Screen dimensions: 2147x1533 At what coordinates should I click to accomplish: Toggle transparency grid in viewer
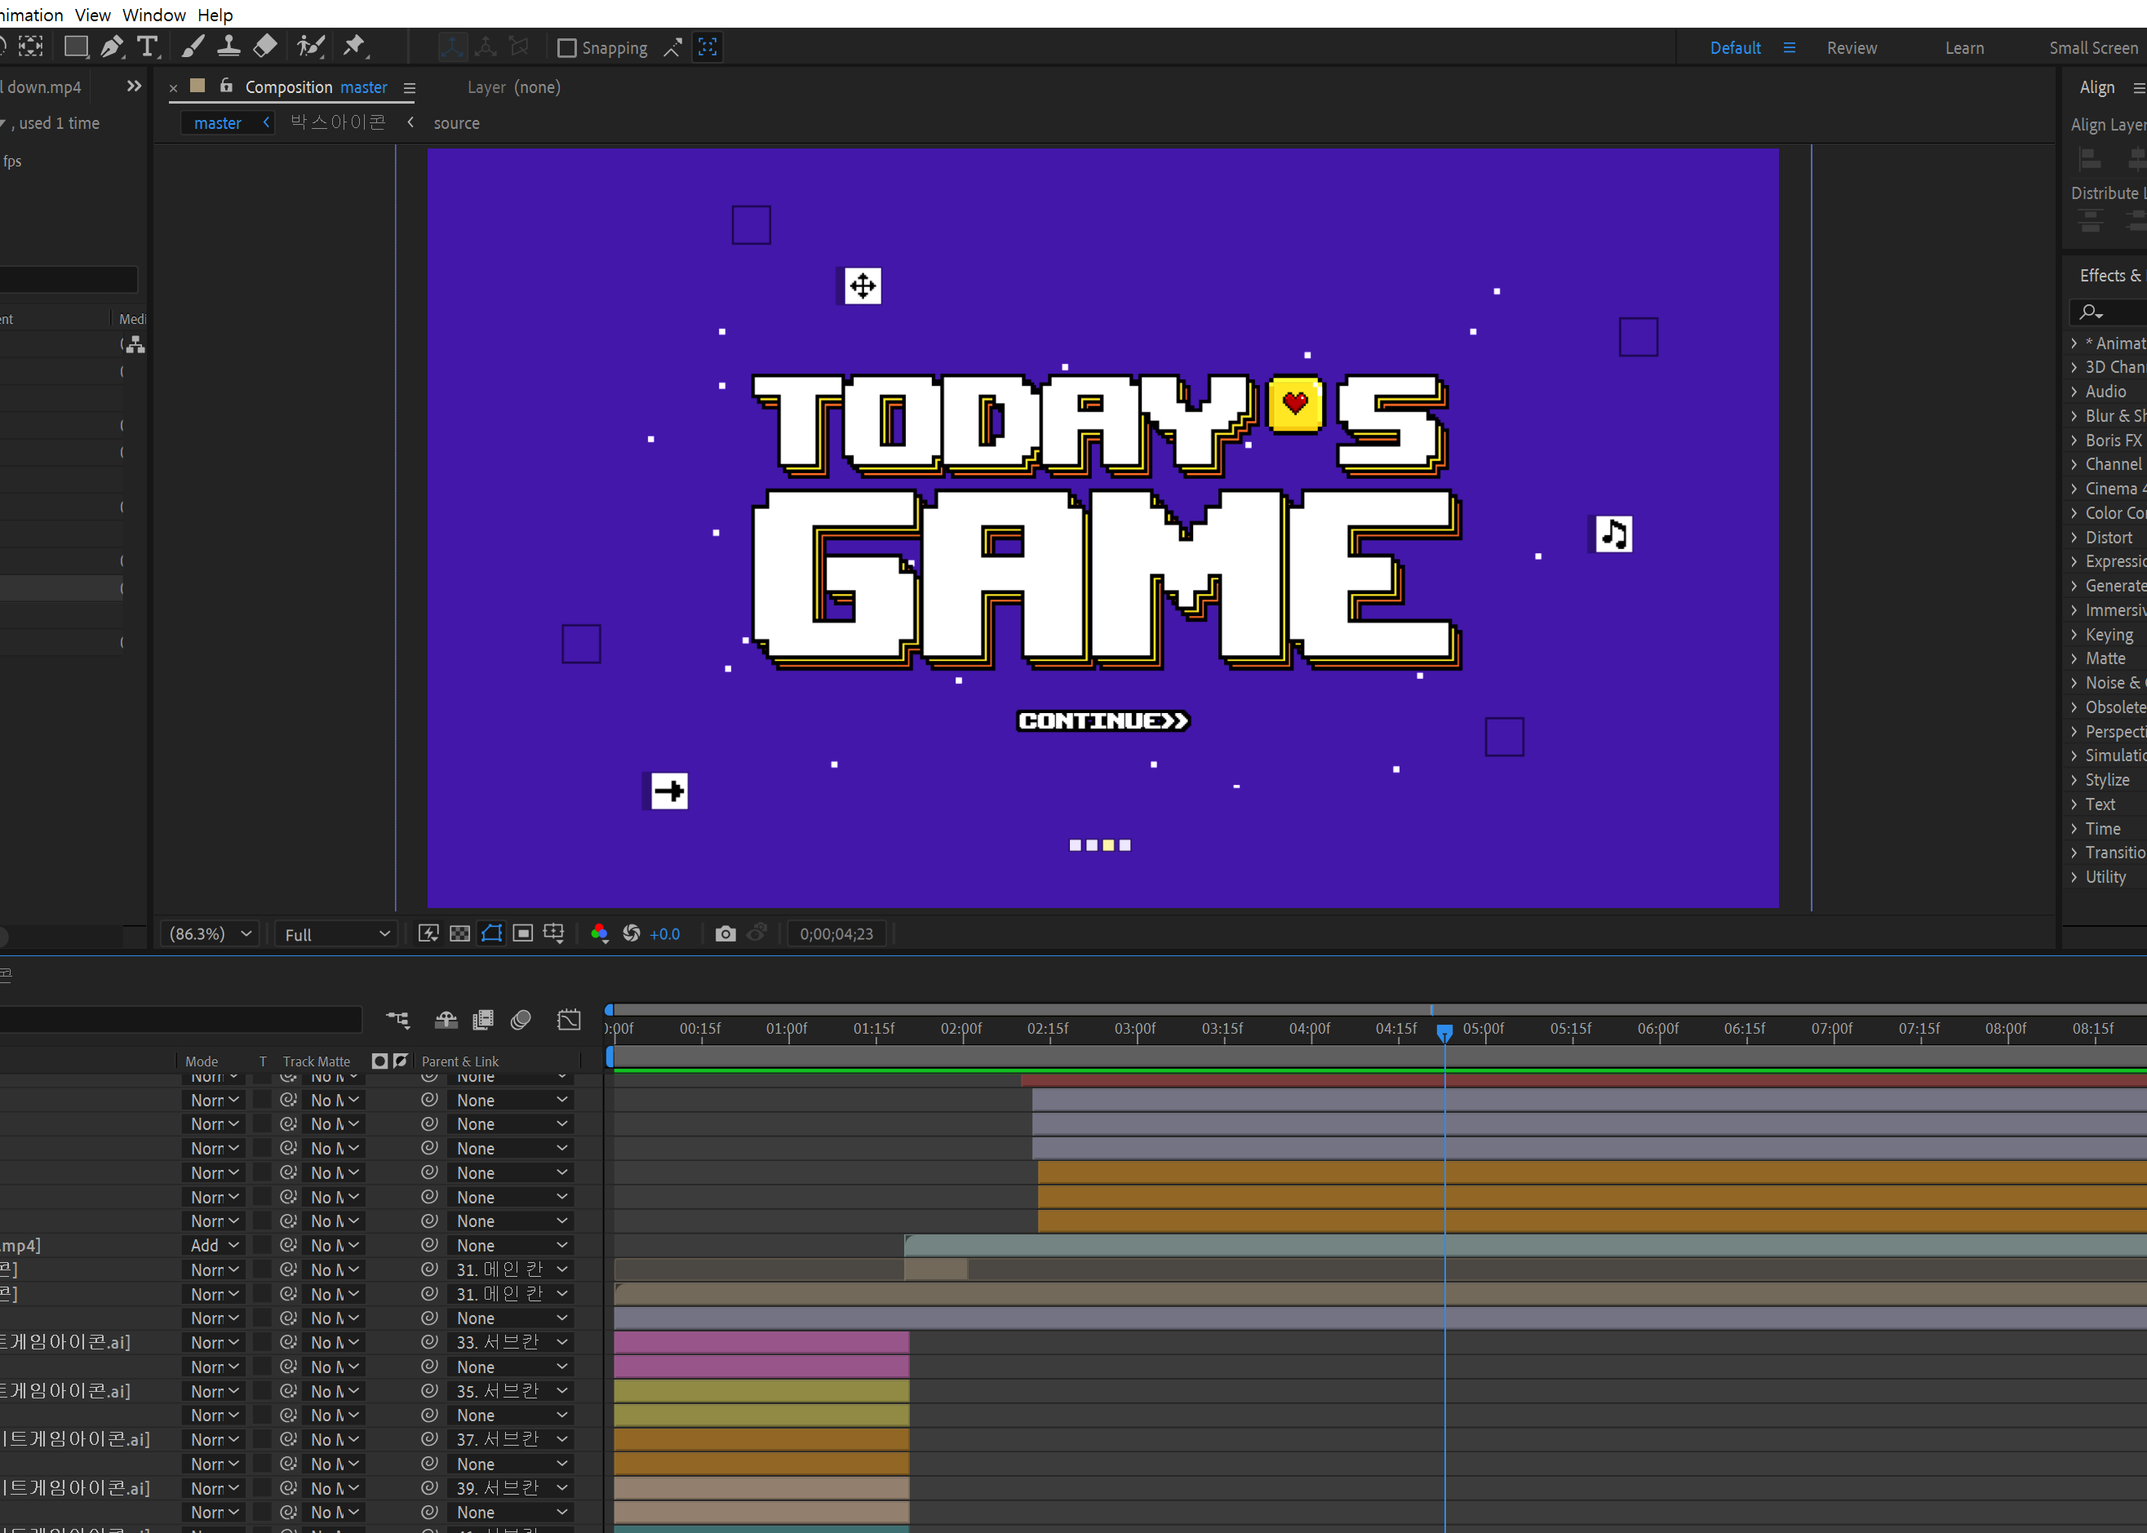[x=459, y=933]
